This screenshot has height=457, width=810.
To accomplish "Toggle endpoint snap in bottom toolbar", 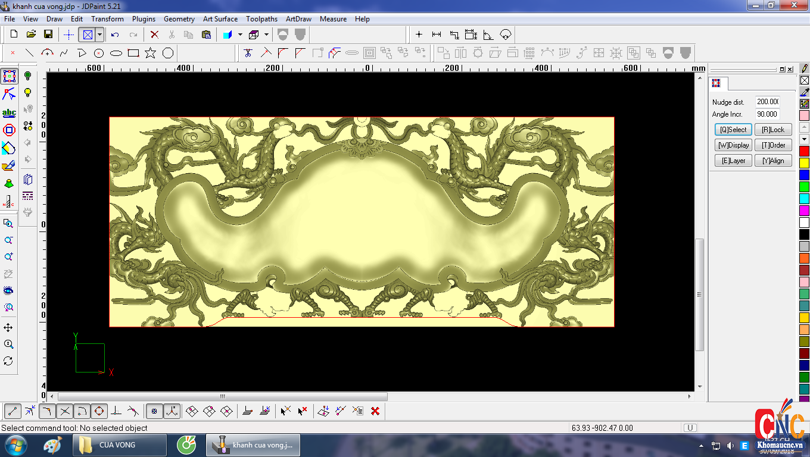I will pos(13,411).
